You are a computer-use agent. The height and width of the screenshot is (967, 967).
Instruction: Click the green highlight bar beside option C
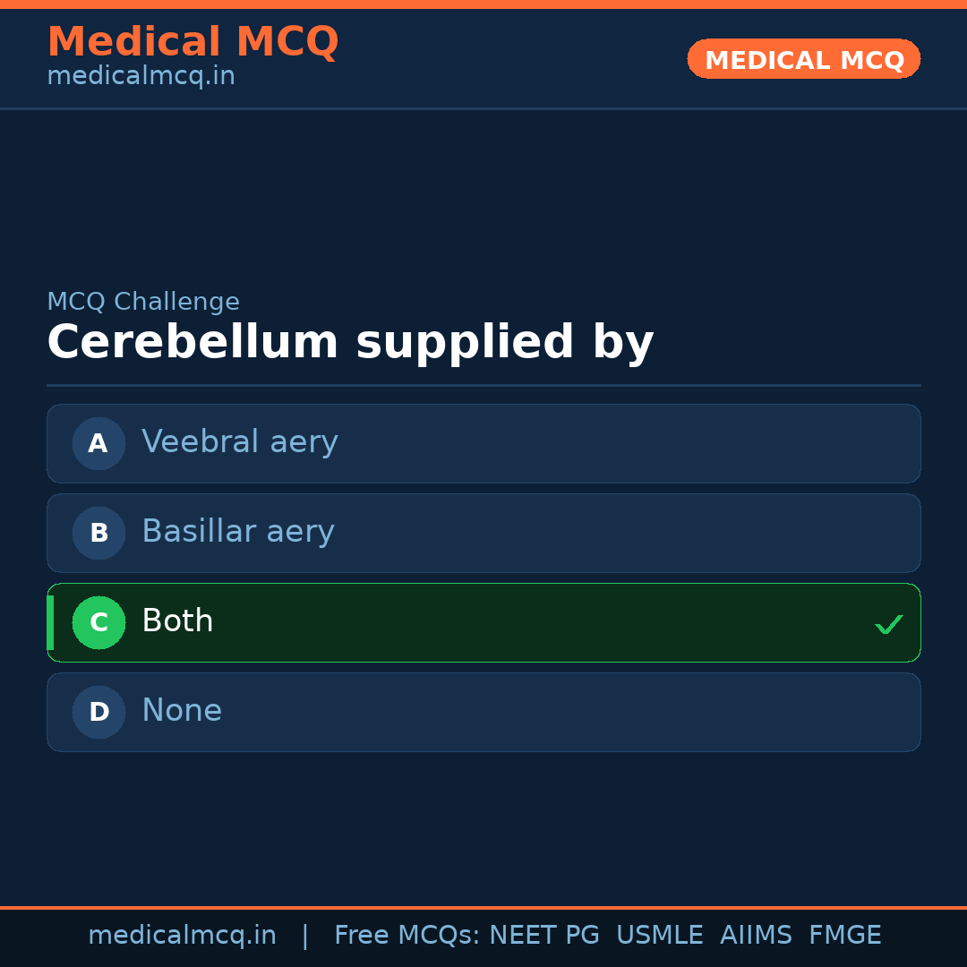coord(50,622)
